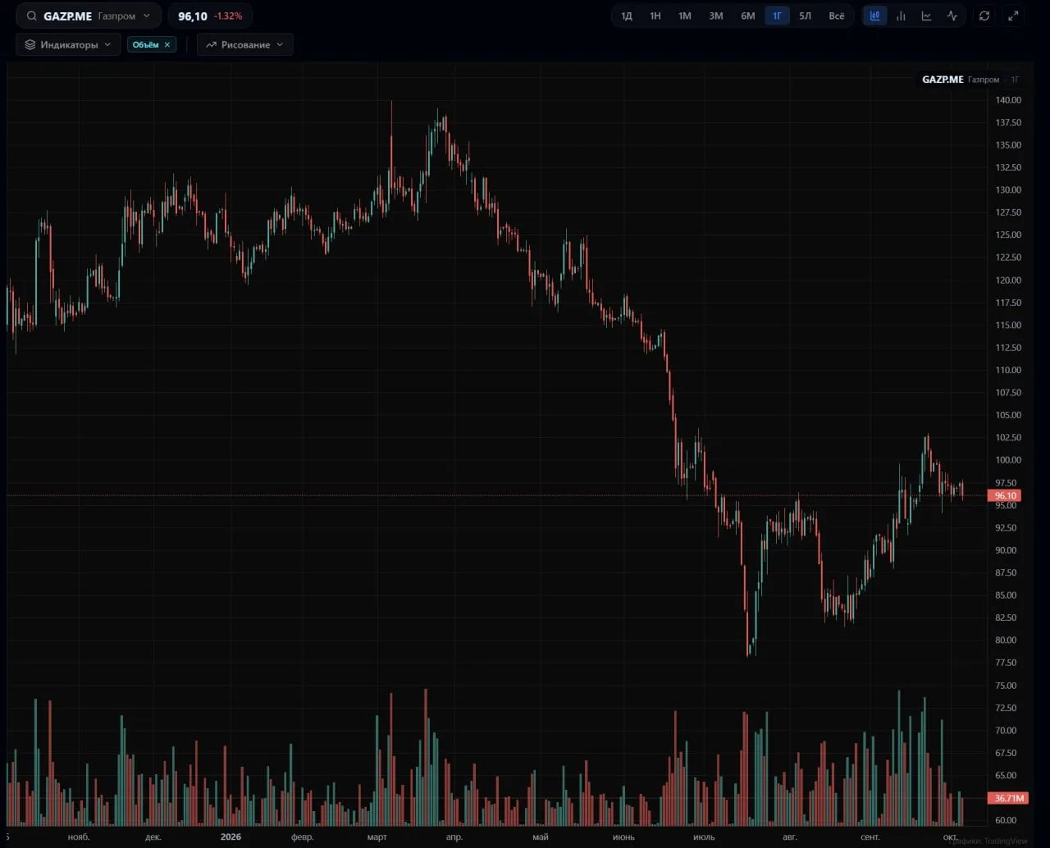Select the candlestick chart type icon

(x=875, y=16)
